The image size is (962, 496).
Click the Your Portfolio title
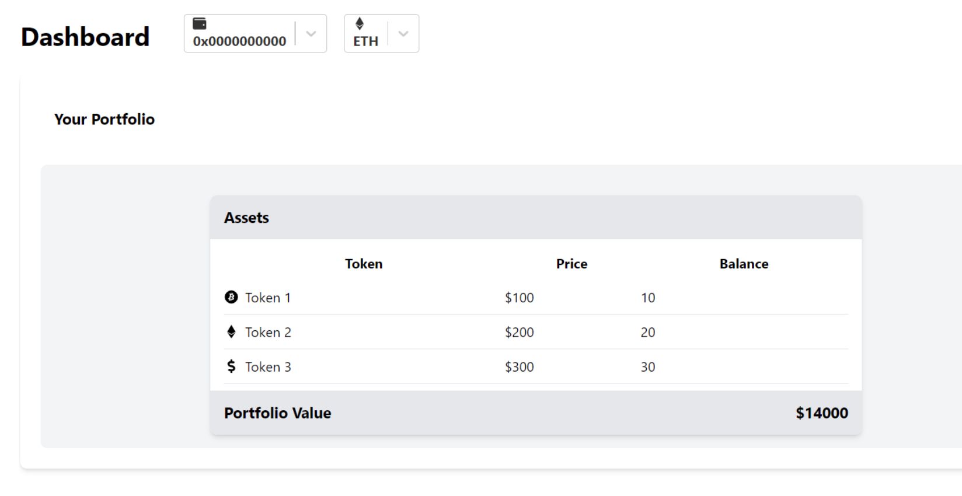tap(104, 119)
